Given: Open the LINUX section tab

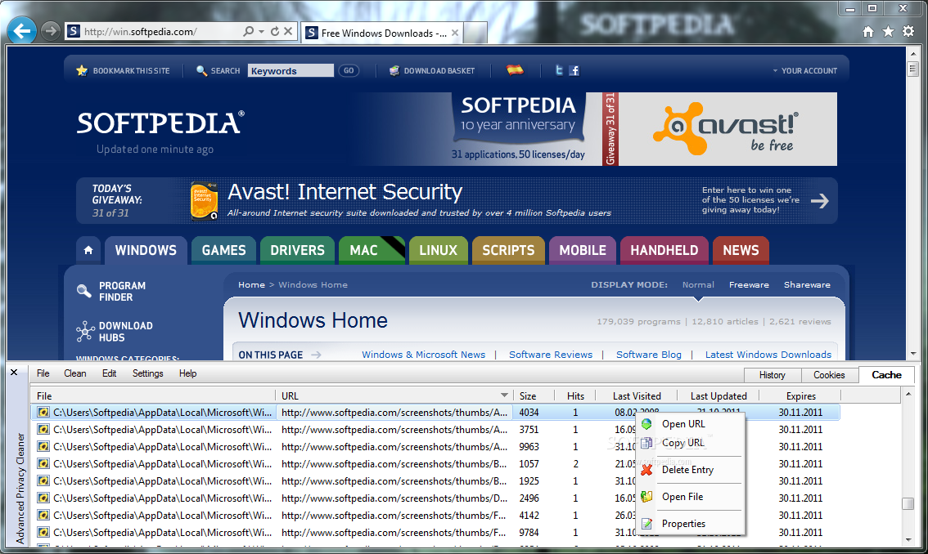Looking at the screenshot, I should tap(438, 250).
